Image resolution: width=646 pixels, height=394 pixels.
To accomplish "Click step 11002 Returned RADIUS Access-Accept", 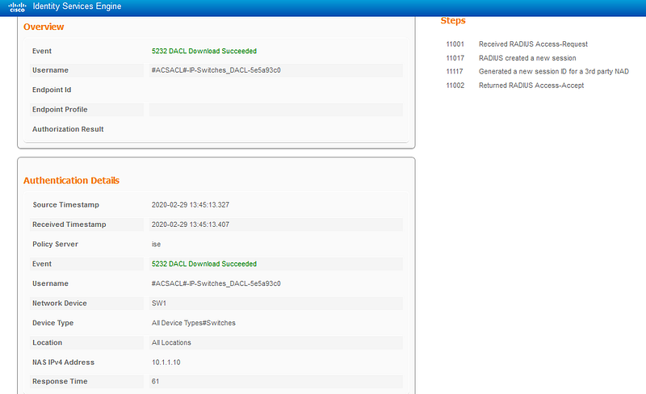I will (x=515, y=86).
